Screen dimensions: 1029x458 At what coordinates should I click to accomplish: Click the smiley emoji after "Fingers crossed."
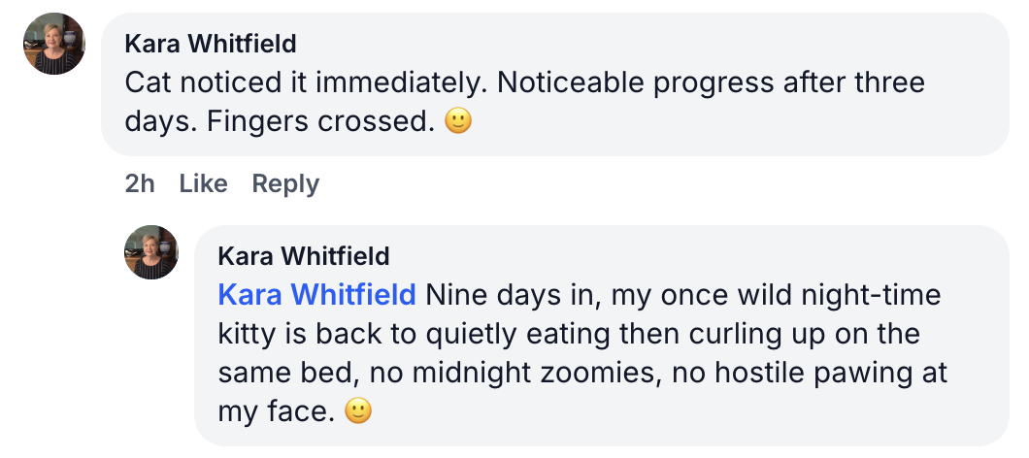click(x=457, y=122)
